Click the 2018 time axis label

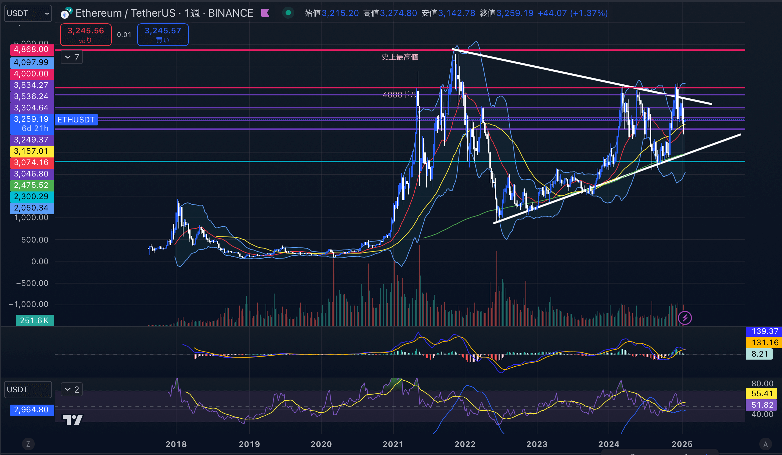[176, 444]
